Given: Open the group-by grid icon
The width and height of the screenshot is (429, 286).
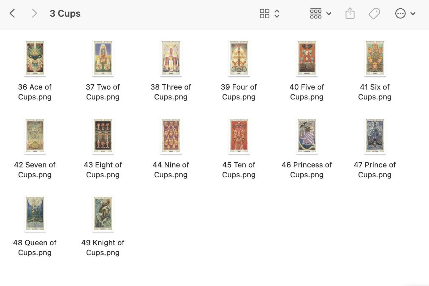Looking at the screenshot, I should tap(316, 13).
